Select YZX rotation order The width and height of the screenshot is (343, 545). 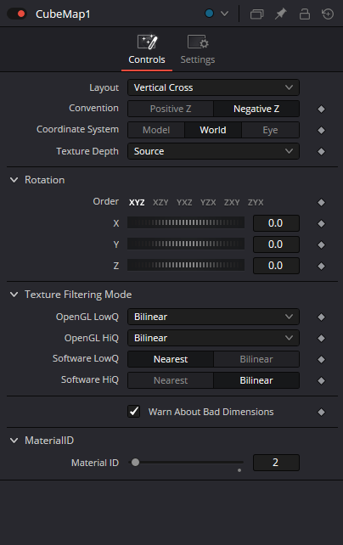208,202
